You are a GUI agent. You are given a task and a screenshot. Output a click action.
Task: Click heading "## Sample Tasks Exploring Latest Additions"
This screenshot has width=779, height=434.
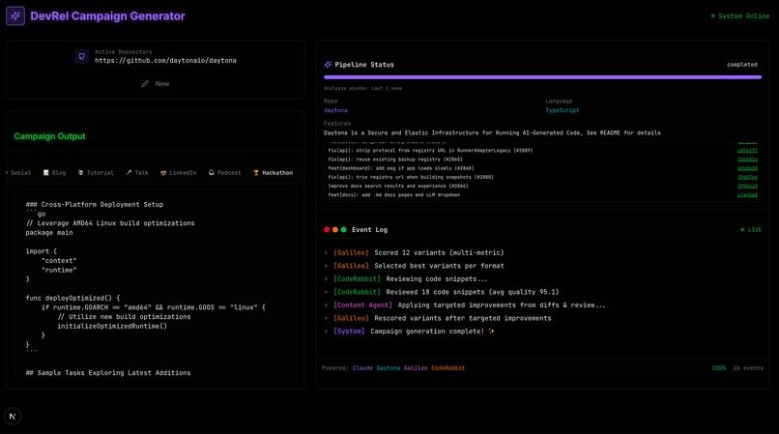tap(108, 373)
